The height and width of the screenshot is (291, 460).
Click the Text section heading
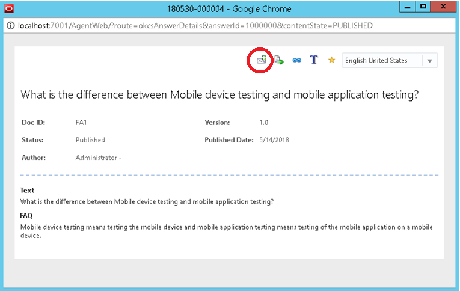pyautogui.click(x=27, y=191)
